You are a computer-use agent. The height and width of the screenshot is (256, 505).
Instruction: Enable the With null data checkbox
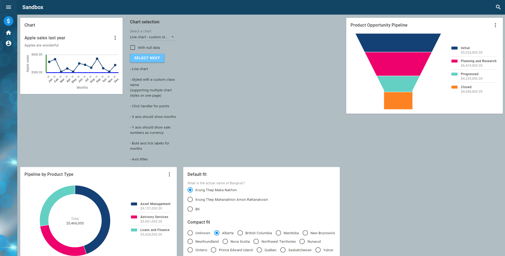click(133, 48)
